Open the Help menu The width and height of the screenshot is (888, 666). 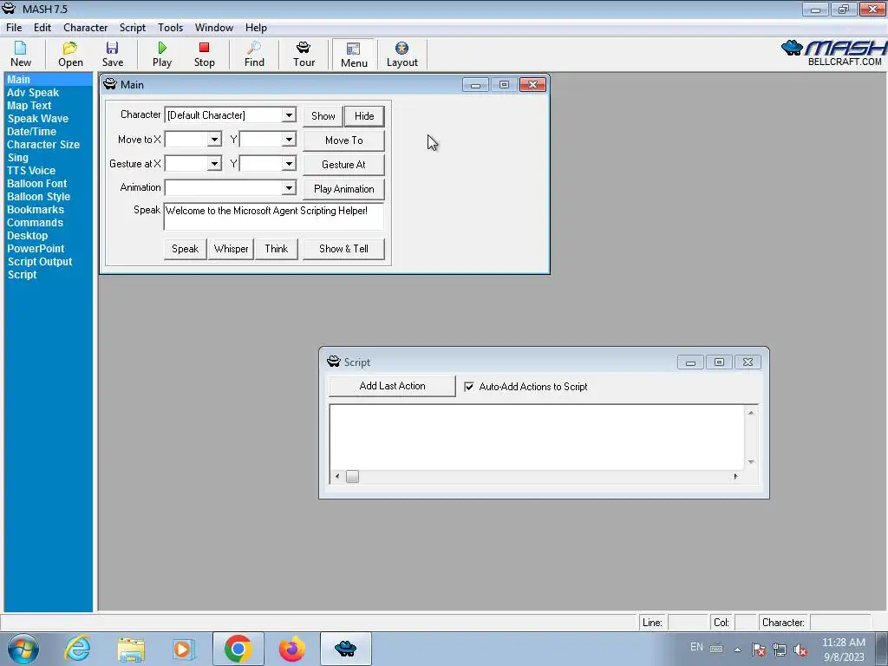click(256, 27)
